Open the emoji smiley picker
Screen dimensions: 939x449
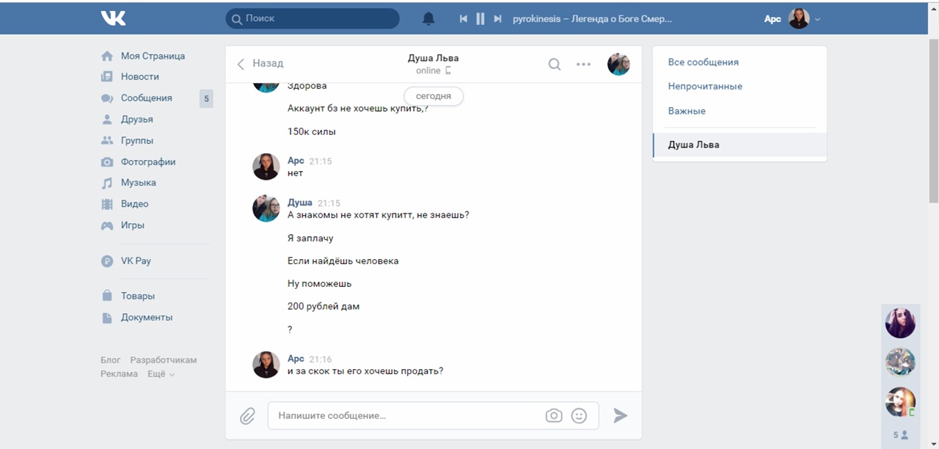pos(579,416)
